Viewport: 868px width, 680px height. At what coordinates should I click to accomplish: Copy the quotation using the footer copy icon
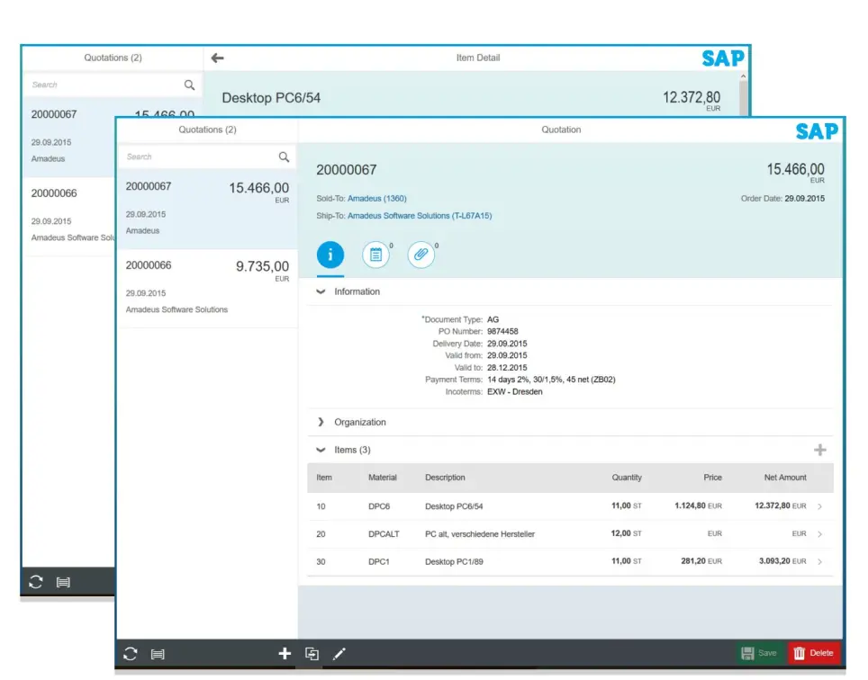pyautogui.click(x=312, y=654)
